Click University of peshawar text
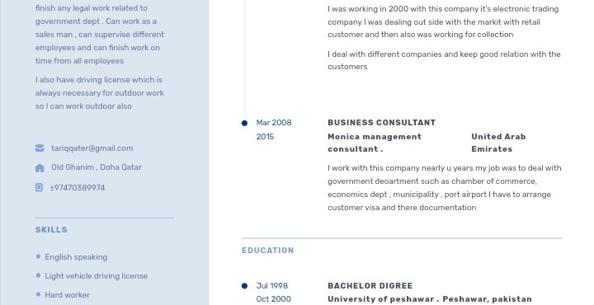The height and width of the screenshot is (305, 594). point(380,299)
